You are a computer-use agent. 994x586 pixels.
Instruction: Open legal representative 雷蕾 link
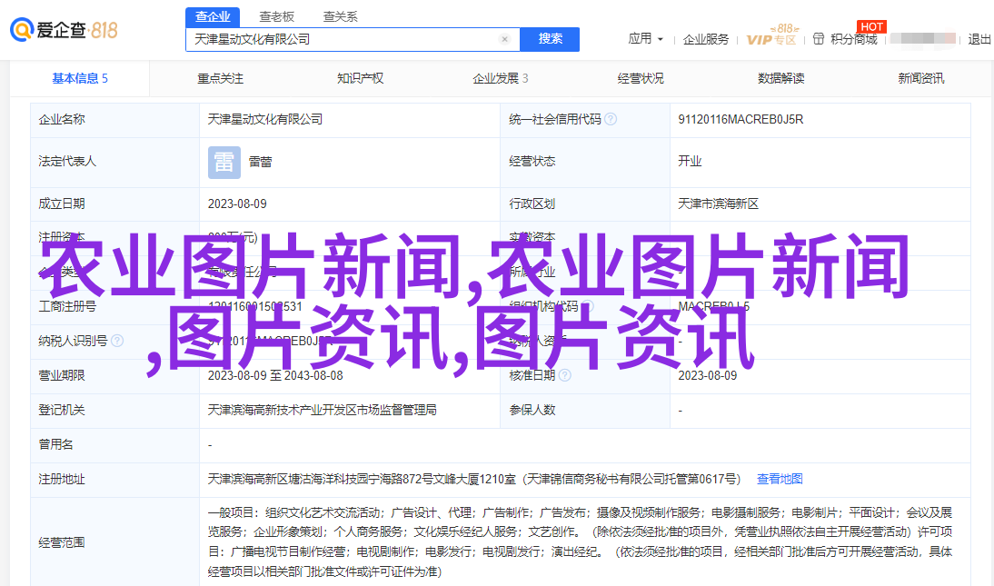[261, 163]
